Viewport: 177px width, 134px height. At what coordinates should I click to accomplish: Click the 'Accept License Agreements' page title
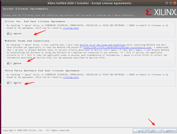[x=26, y=9]
